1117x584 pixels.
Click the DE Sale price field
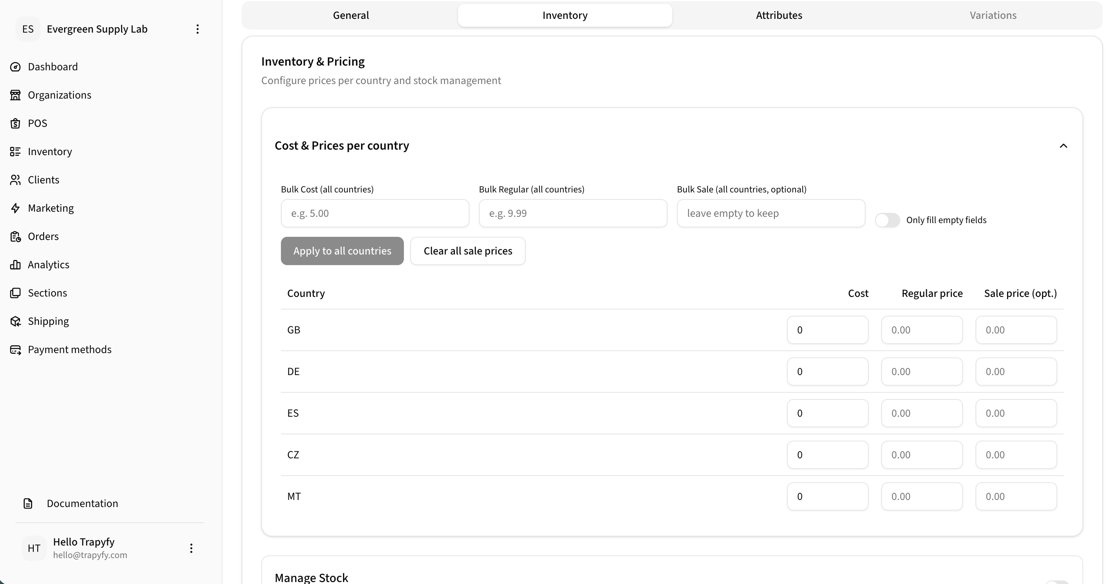coord(1016,372)
